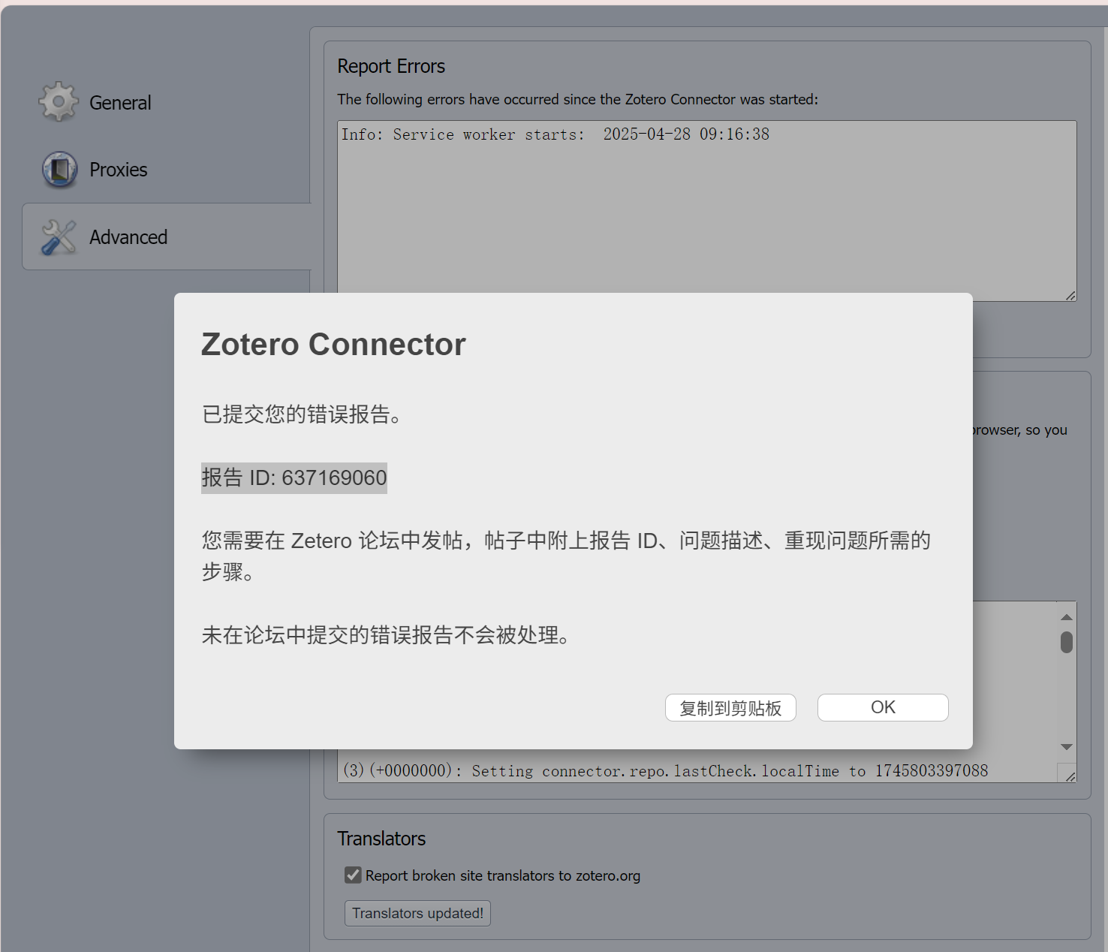Click the Proxies globe icon
Screen dimensions: 1108x952
[59, 169]
